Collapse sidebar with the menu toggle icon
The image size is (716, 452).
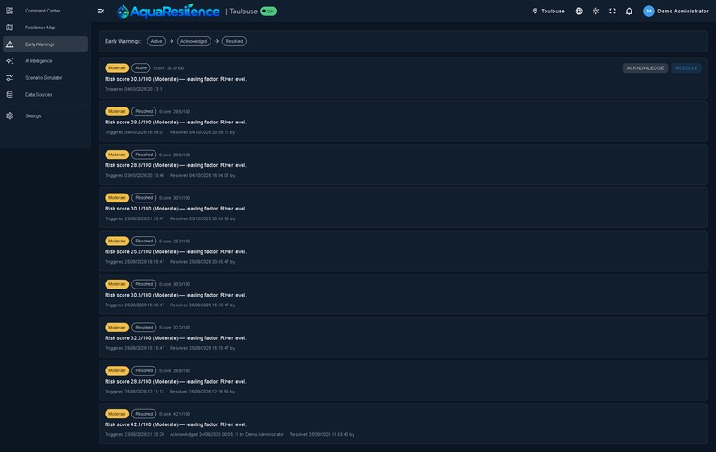coord(101,11)
